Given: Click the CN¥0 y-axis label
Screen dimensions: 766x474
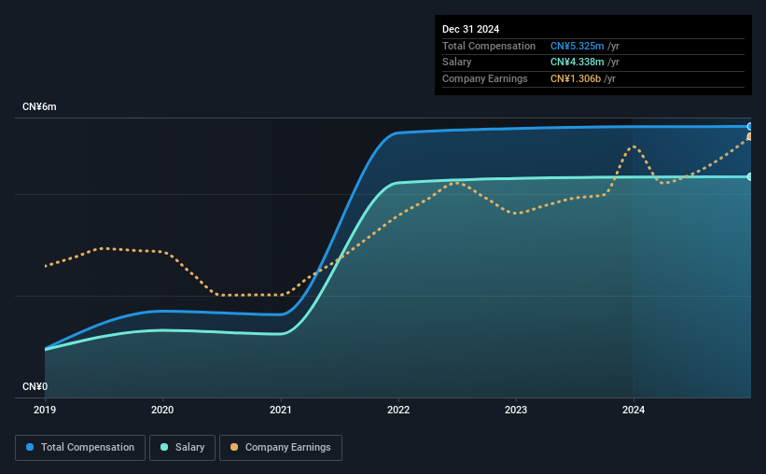Looking at the screenshot, I should pyautogui.click(x=35, y=386).
